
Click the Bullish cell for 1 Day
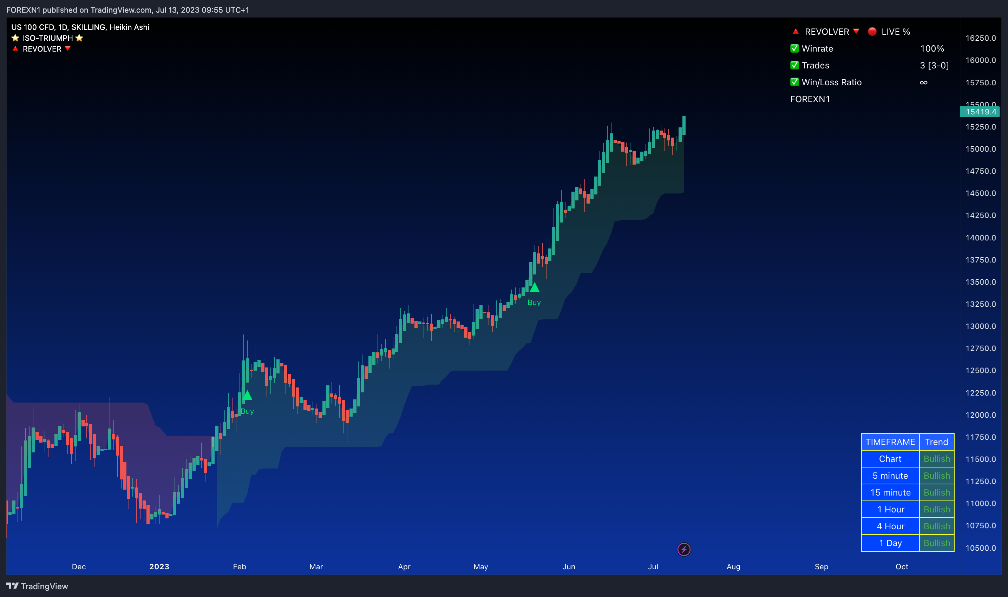click(936, 543)
